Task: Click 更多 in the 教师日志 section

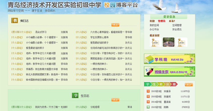Action: tap(115, 25)
